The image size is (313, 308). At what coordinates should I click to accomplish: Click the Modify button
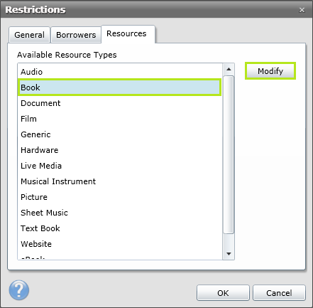coord(270,71)
